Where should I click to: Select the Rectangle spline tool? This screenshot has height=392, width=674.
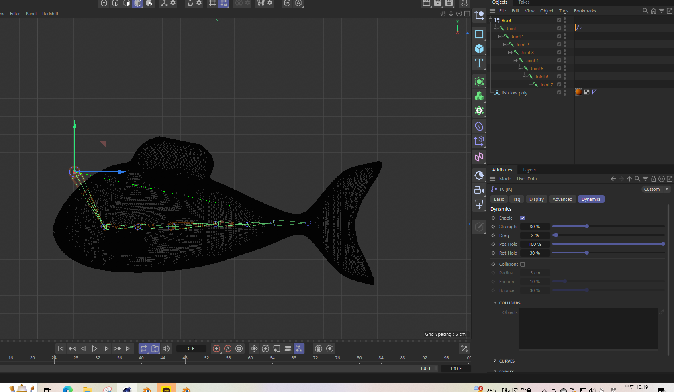tap(479, 34)
